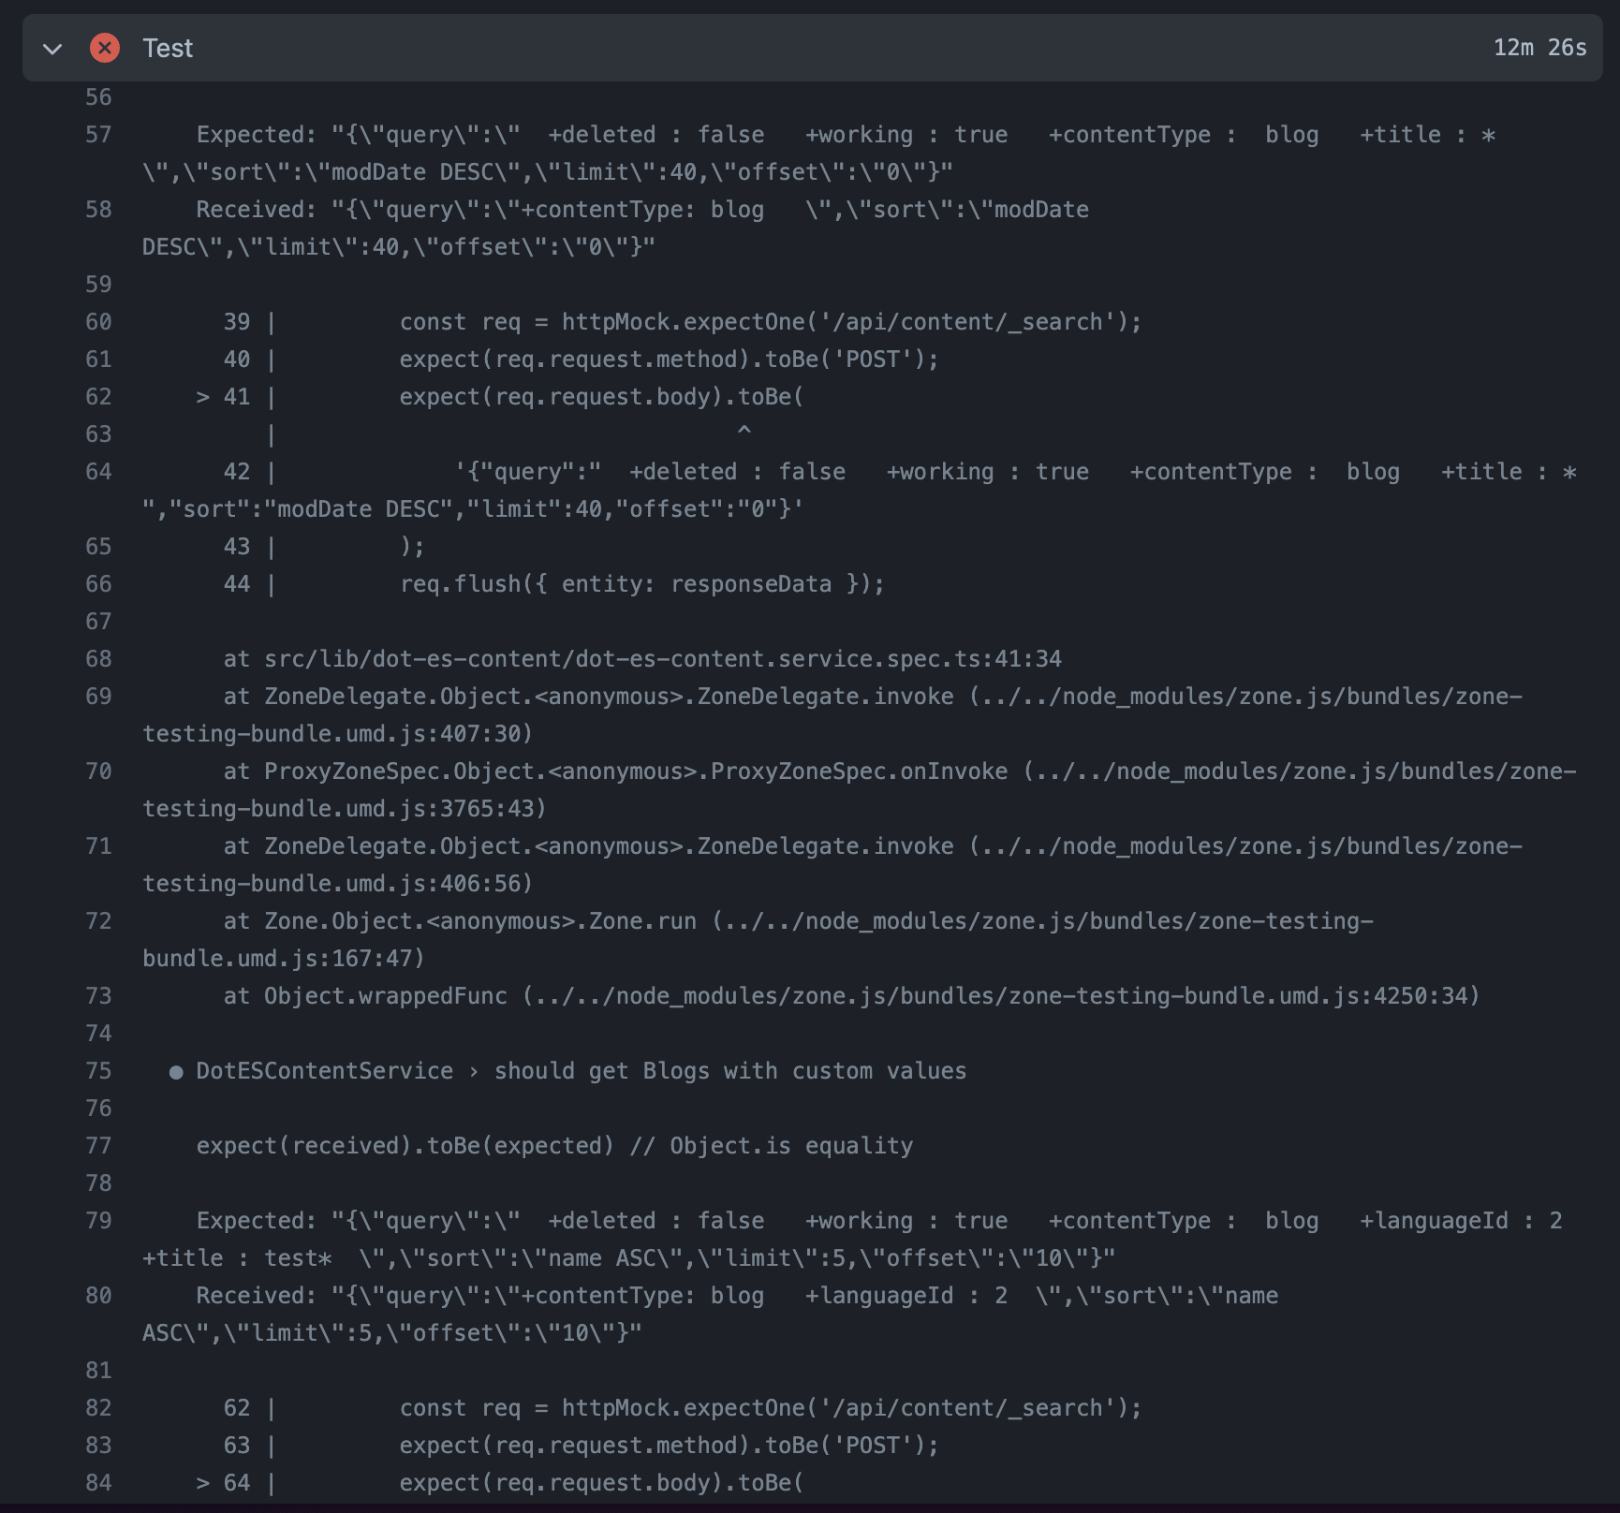1620x1513 pixels.
Task: Click log line number 70
Action: tap(98, 771)
